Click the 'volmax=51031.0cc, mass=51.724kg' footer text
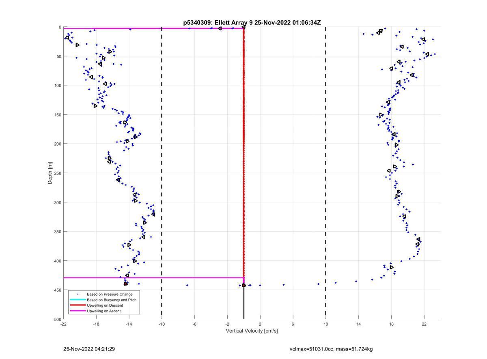The height and width of the screenshot is (359, 487). pyautogui.click(x=331, y=349)
